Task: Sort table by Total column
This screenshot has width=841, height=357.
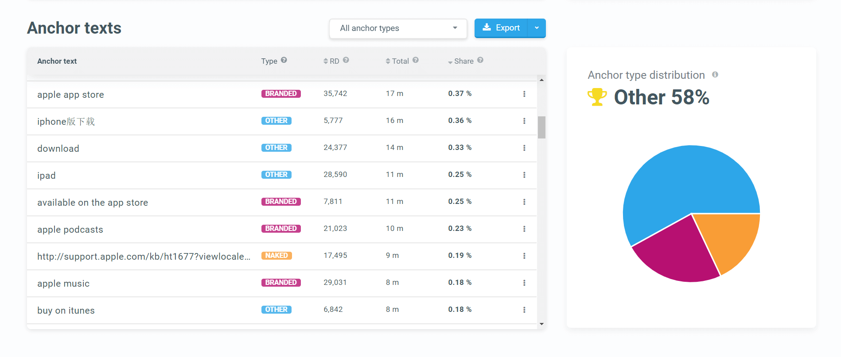Action: (397, 61)
